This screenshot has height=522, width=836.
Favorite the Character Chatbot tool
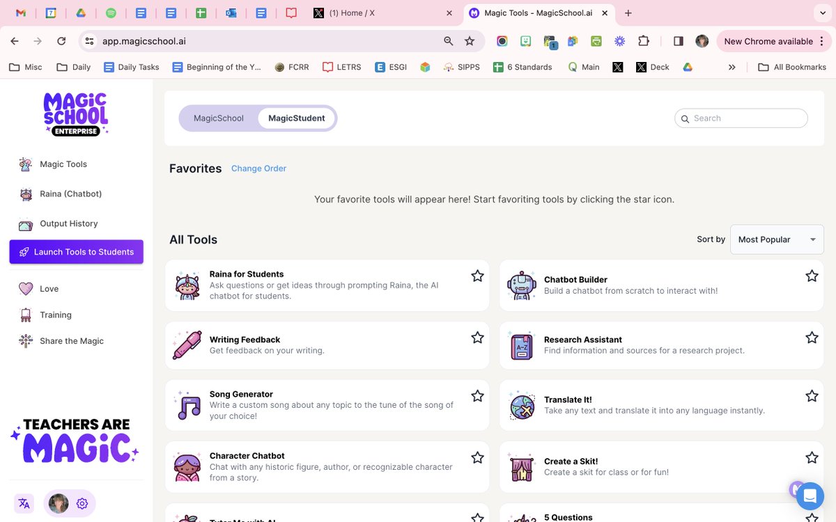coord(477,458)
